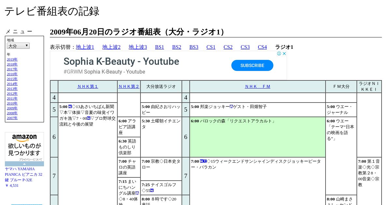Switch to the CS4 view
The height and width of the screenshot is (205, 391).
click(262, 47)
